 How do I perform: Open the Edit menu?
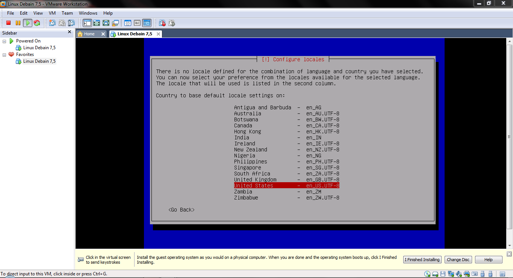(x=24, y=13)
